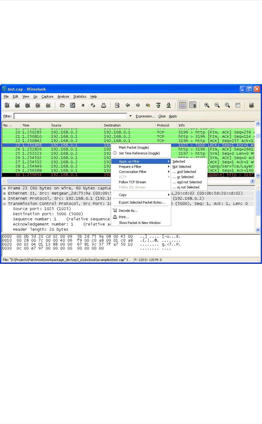Viewport: 262px width, 424px height.
Task: Toggle auto scroll in live capture icon
Action: click(193, 105)
